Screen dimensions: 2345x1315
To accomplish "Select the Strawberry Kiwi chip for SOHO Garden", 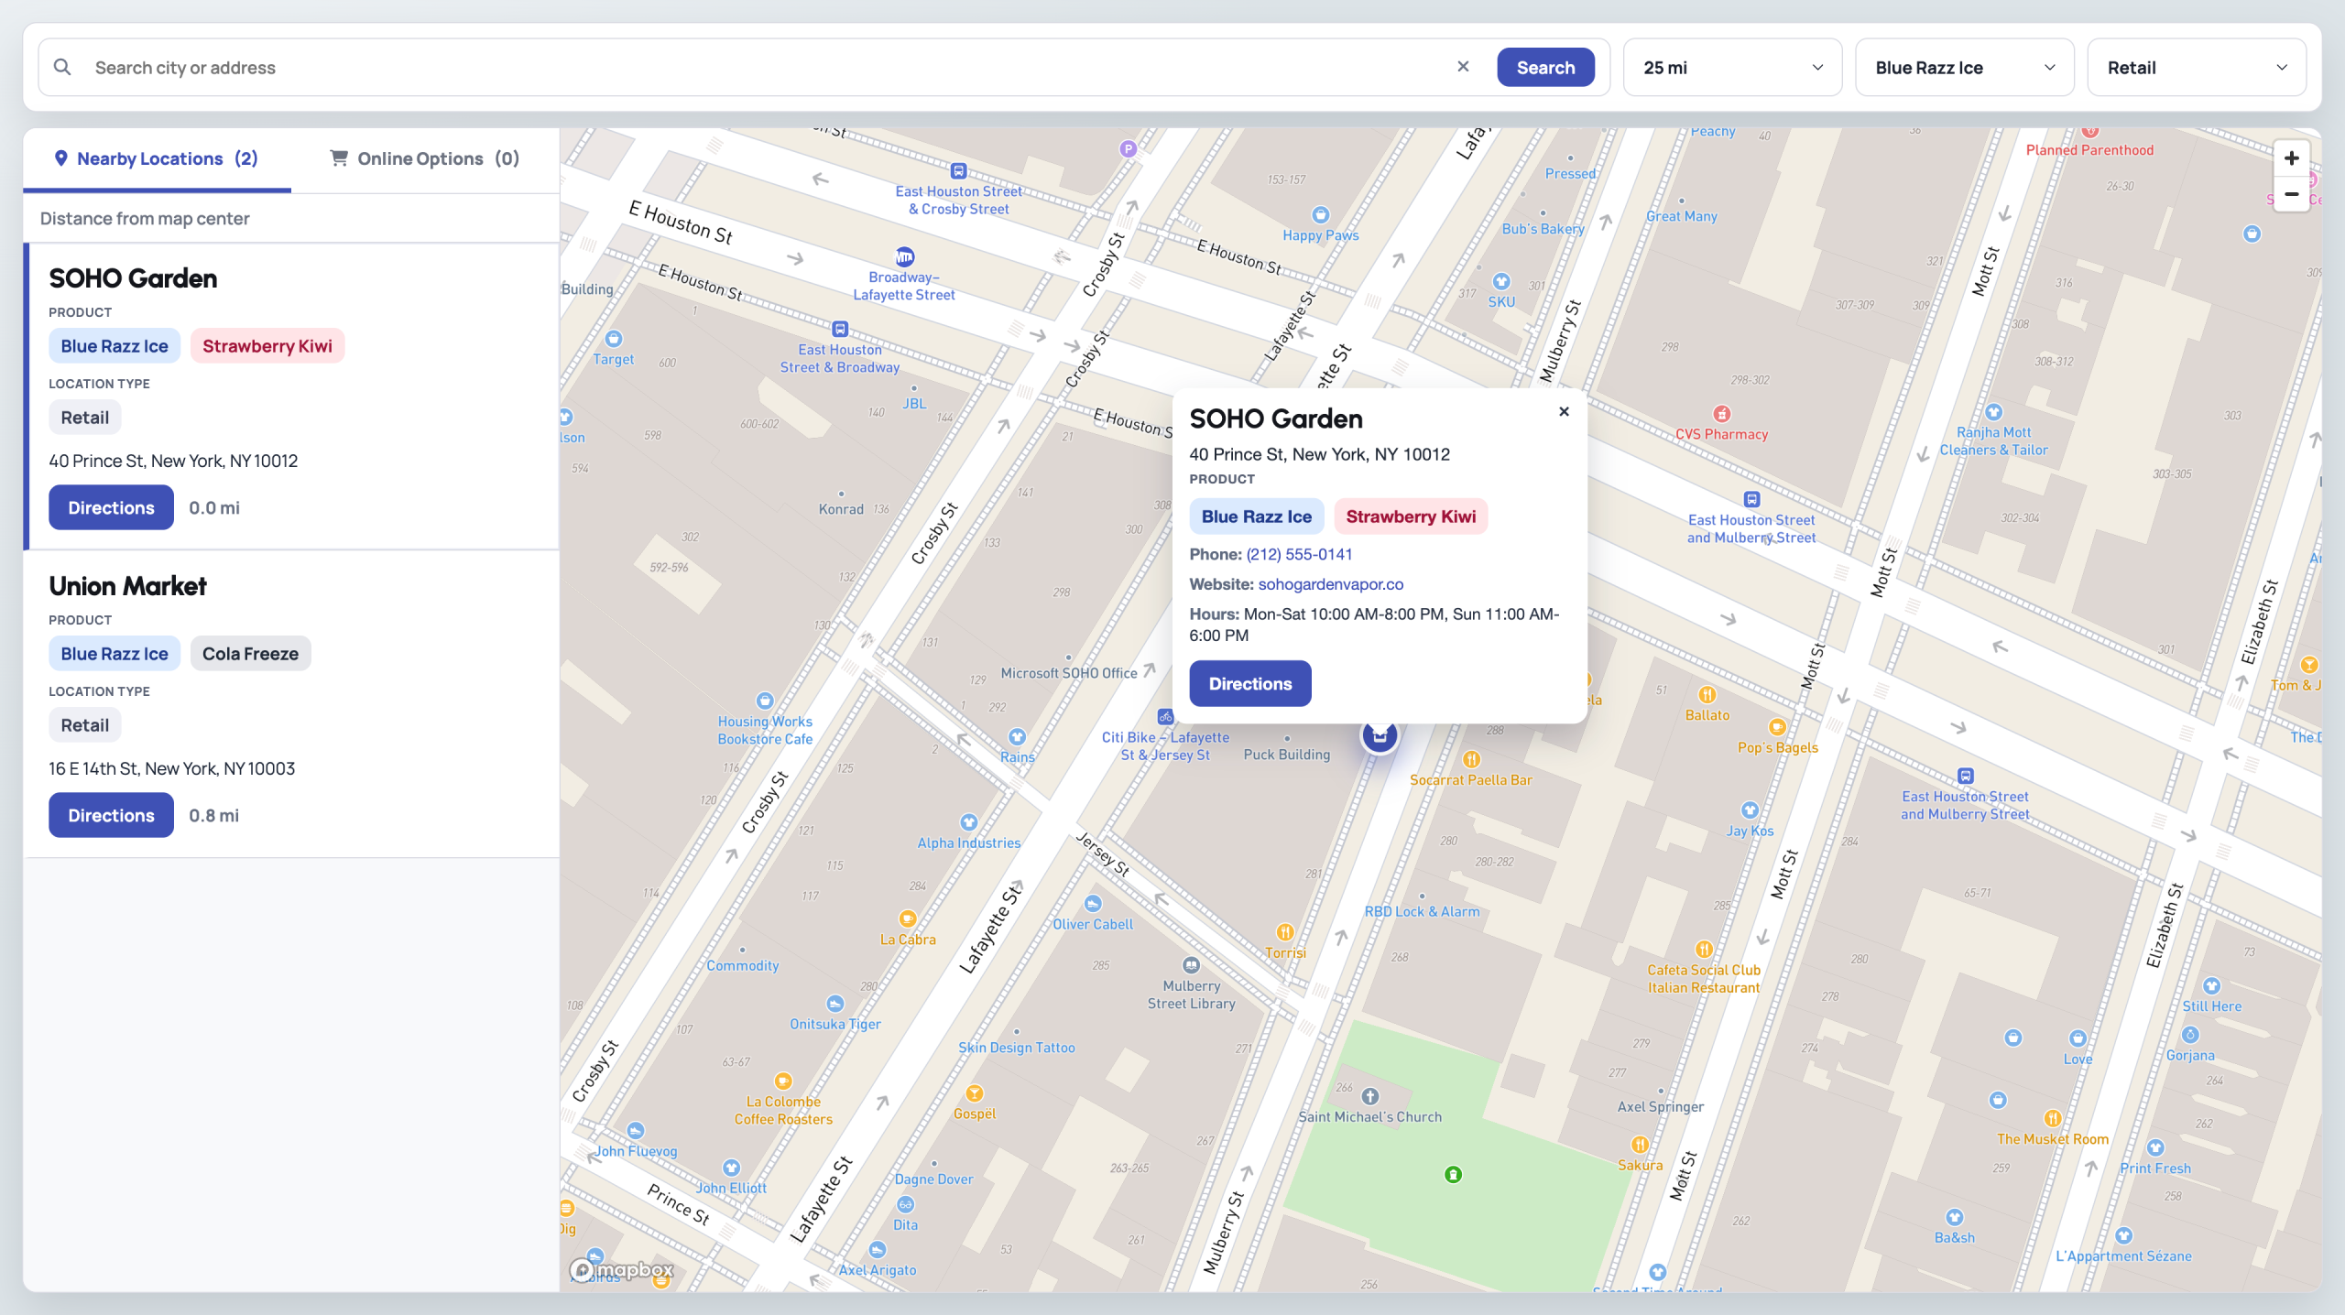I will pyautogui.click(x=267, y=345).
